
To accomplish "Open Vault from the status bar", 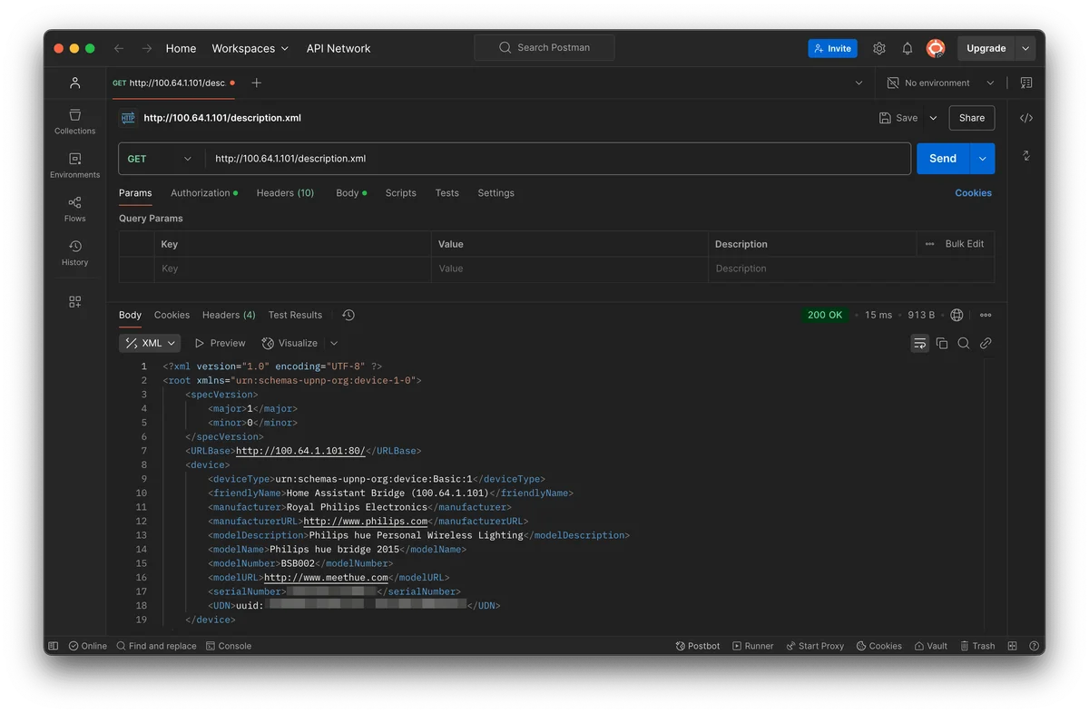I will [930, 646].
